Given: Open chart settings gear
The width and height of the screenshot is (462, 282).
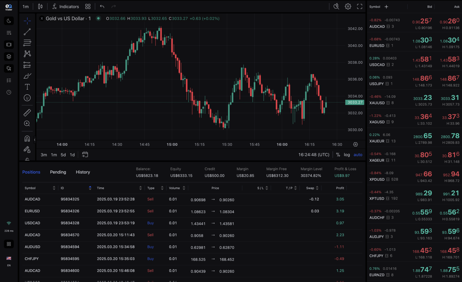Looking at the screenshot, I should tap(348, 7).
